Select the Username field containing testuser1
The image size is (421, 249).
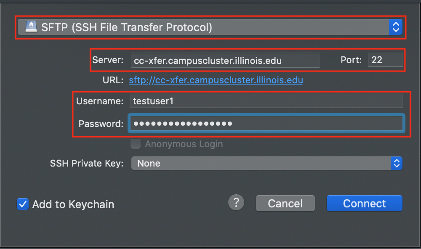[266, 101]
